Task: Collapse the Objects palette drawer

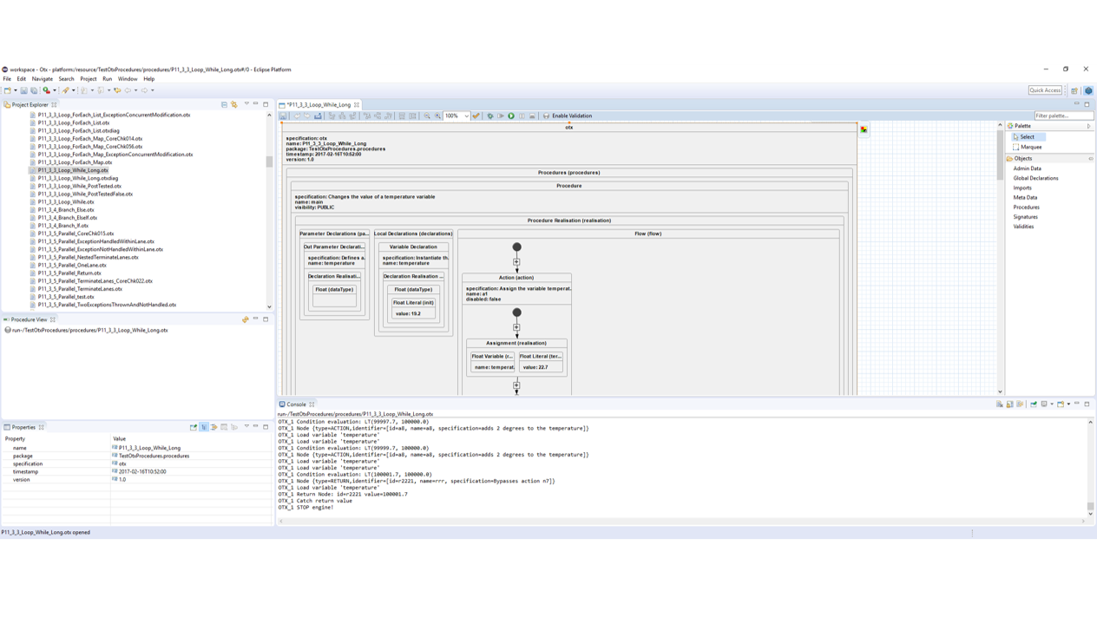Action: click(1050, 159)
